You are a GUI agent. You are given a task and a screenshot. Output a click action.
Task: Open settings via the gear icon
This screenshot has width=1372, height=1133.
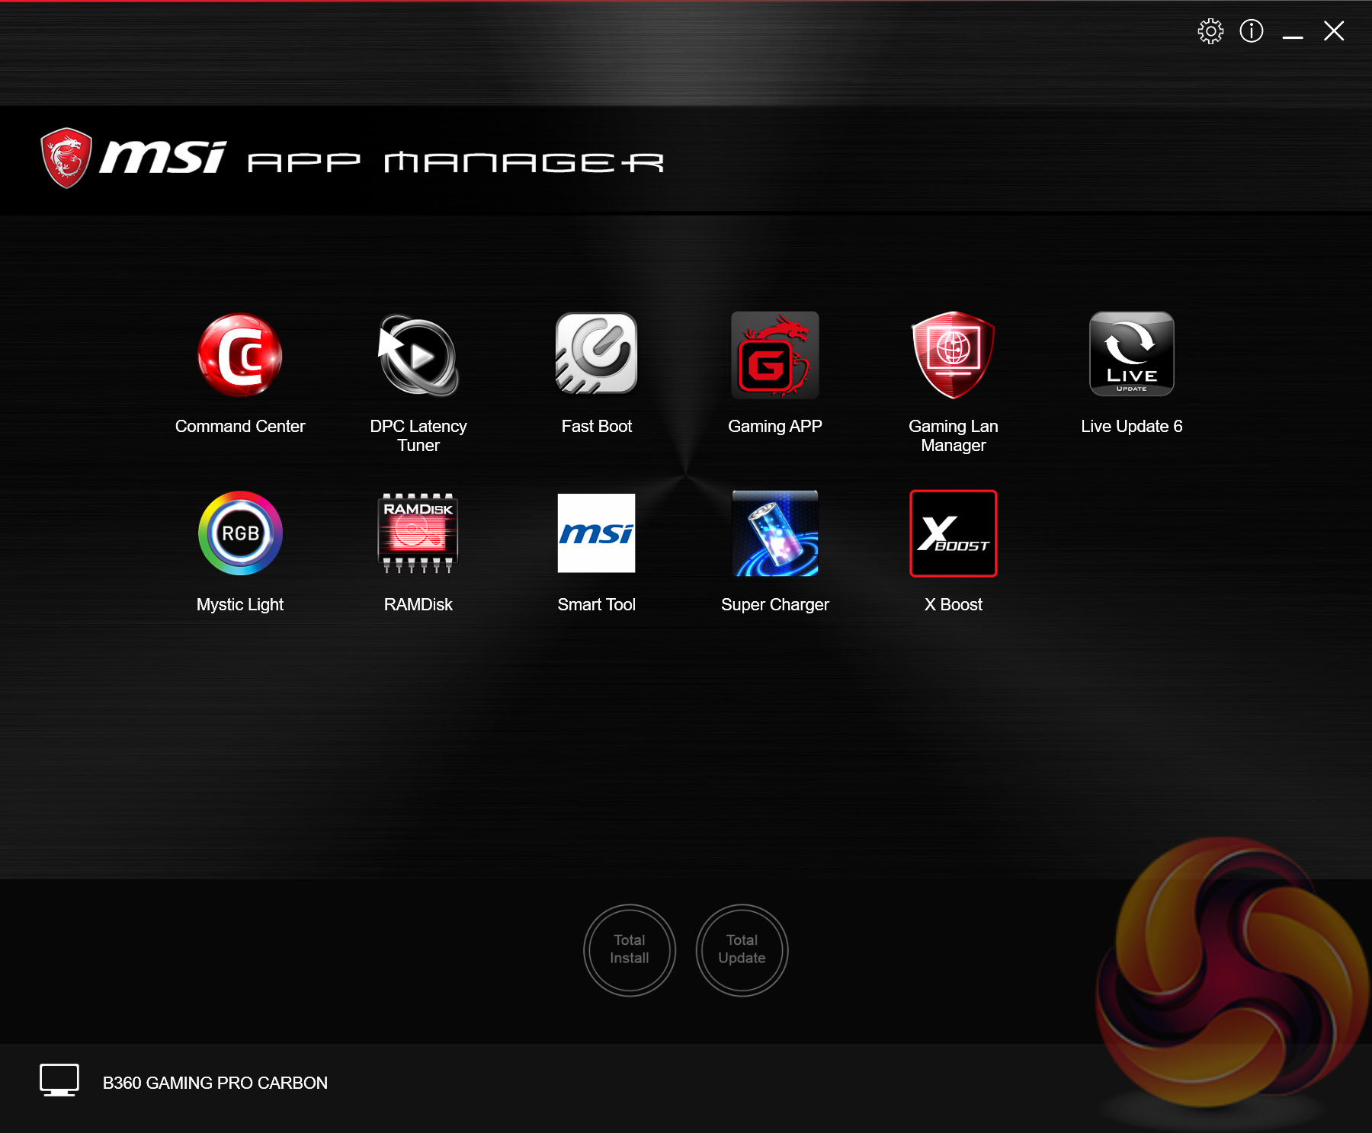(x=1210, y=31)
